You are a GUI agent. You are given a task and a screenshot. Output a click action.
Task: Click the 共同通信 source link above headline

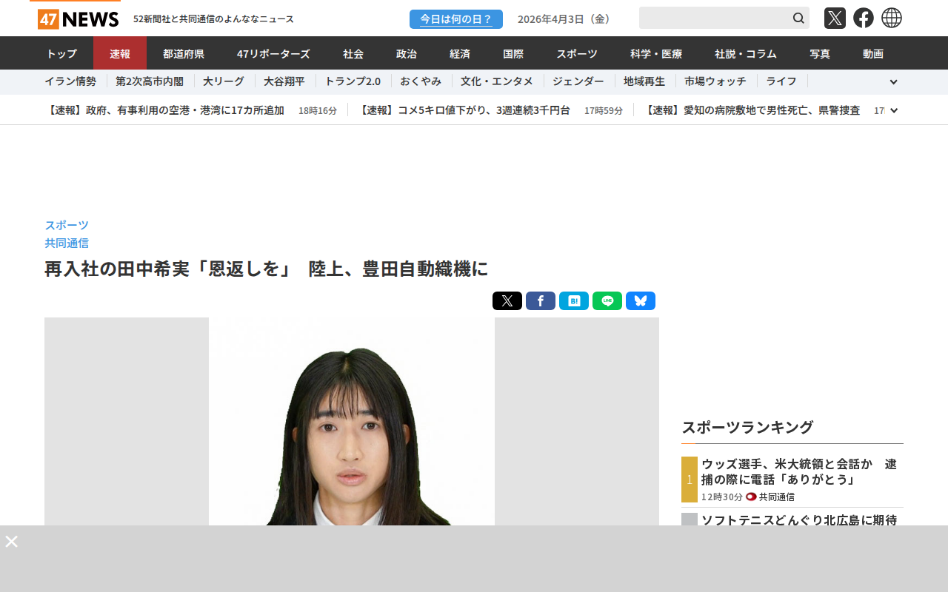click(x=67, y=243)
